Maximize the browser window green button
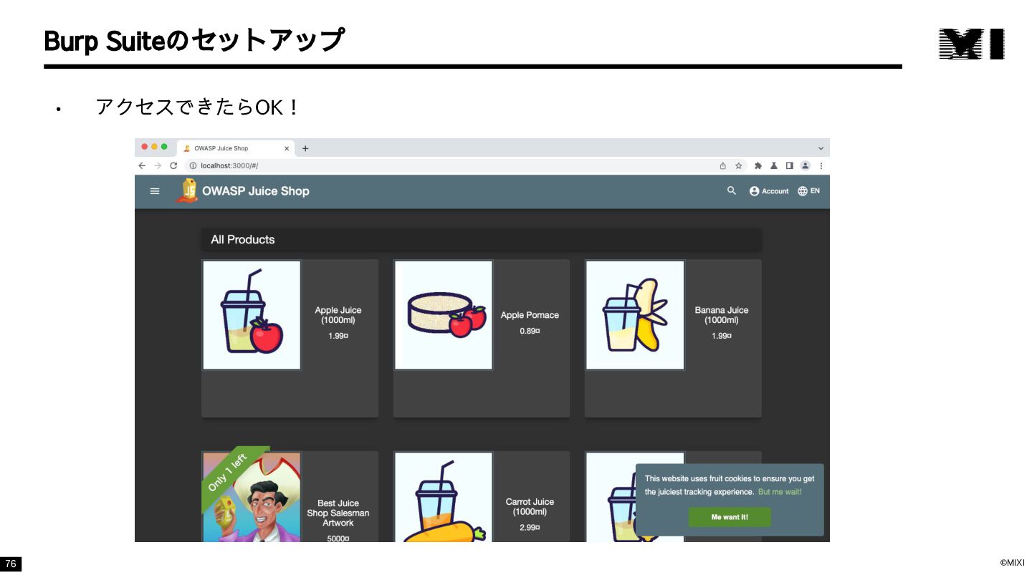This screenshot has width=1032, height=580. click(164, 147)
